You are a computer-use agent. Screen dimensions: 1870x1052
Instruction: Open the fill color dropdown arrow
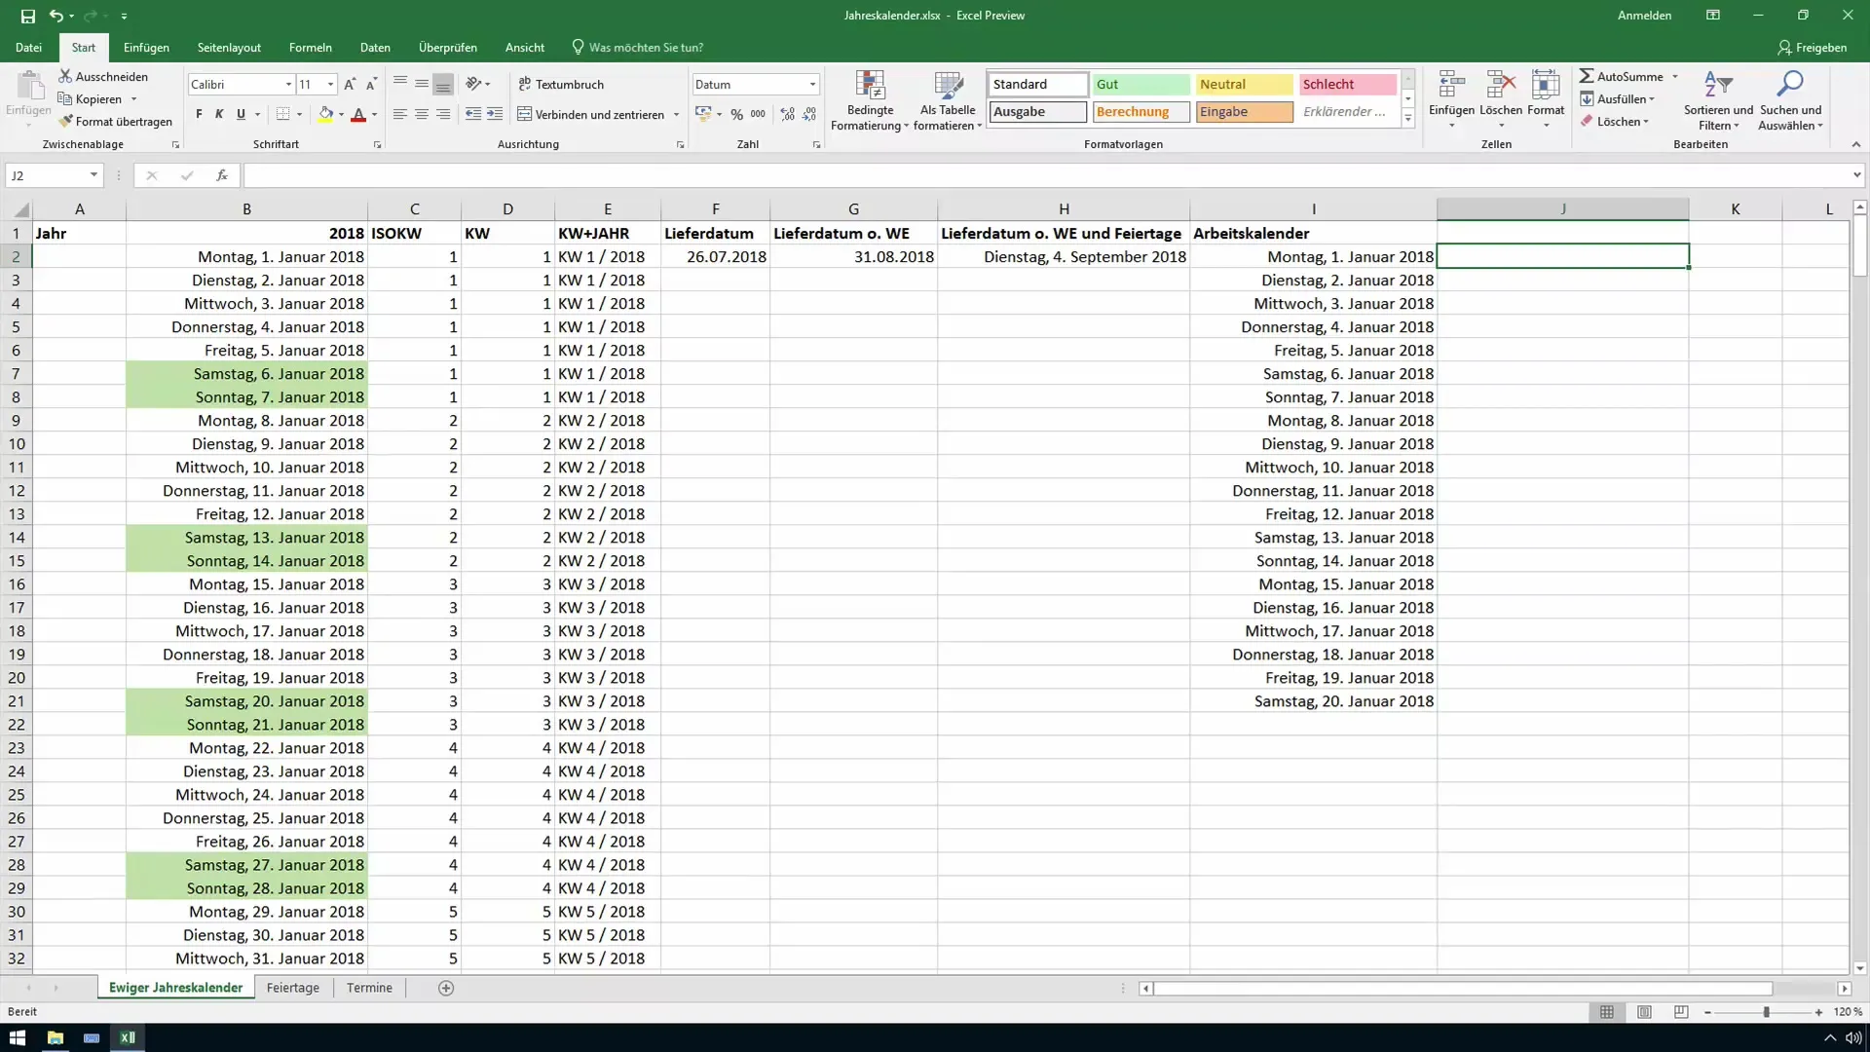click(341, 115)
